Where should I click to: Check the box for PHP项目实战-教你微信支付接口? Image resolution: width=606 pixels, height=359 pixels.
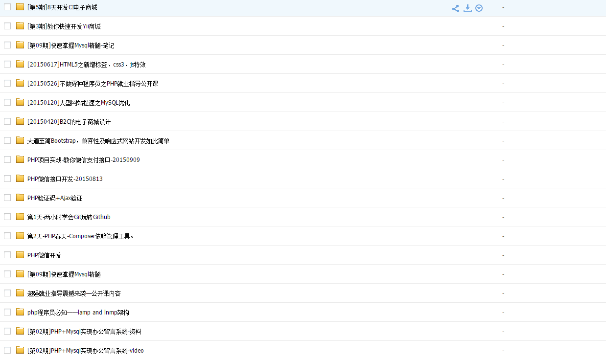[7, 159]
